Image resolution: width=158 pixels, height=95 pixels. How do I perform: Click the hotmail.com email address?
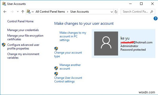coord(136,42)
